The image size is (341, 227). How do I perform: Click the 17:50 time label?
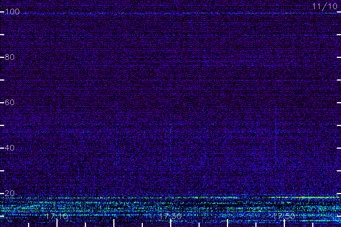284,216
